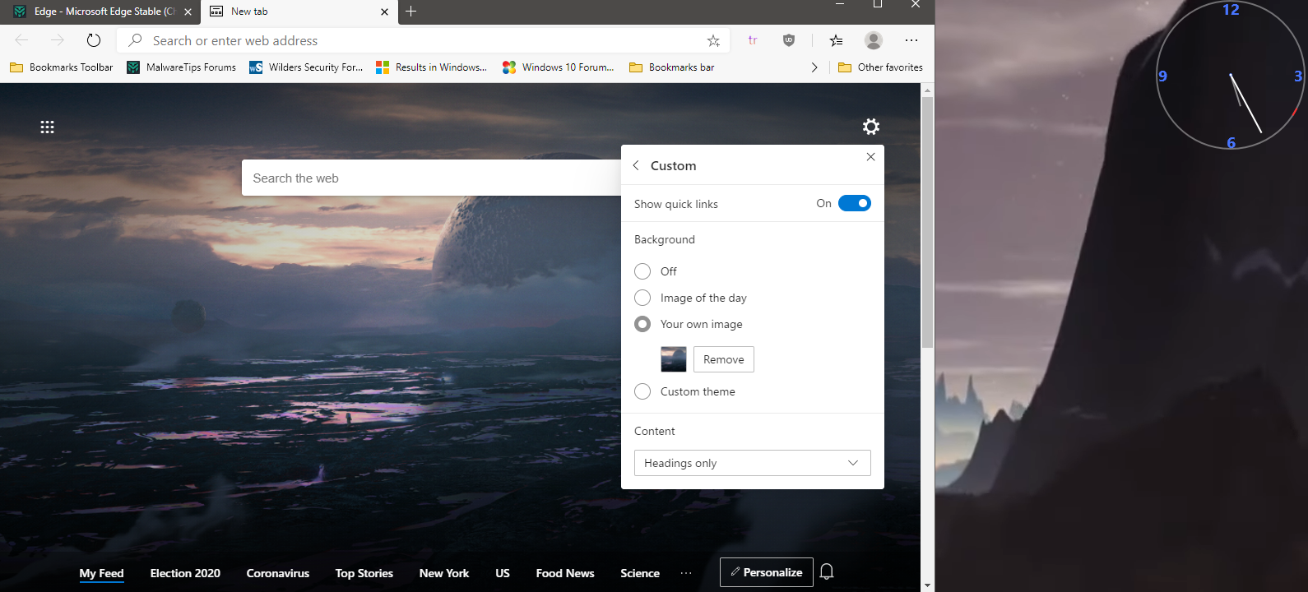Viewport: 1308px width, 592px height.
Task: Open the Edge settings and more menu
Action: click(x=911, y=40)
